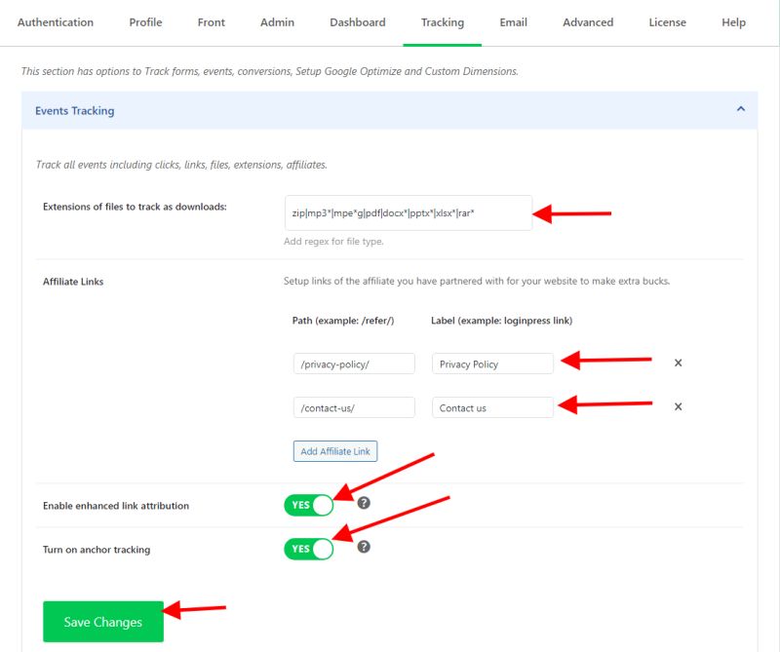Click the Save Changes button

point(102,621)
